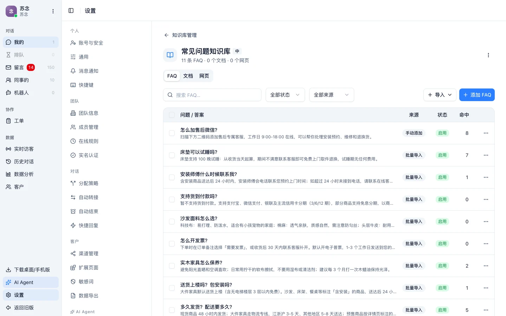
Task: Open 敏感词 settings
Action: (106, 282)
